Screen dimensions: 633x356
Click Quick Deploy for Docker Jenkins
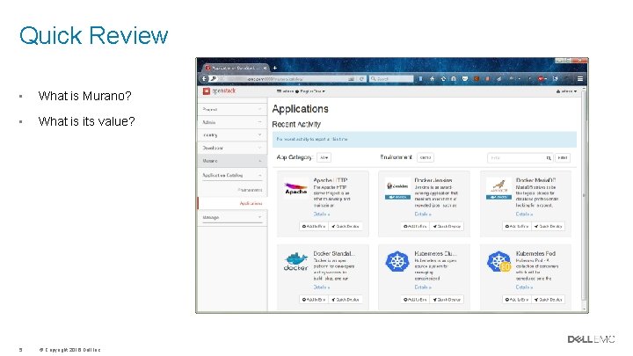point(447,227)
